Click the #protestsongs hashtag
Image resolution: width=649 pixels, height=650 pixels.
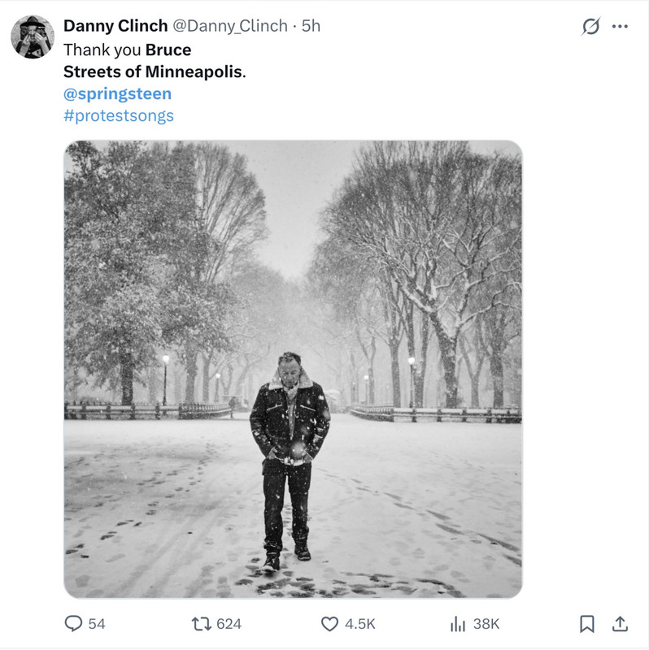coord(119,115)
